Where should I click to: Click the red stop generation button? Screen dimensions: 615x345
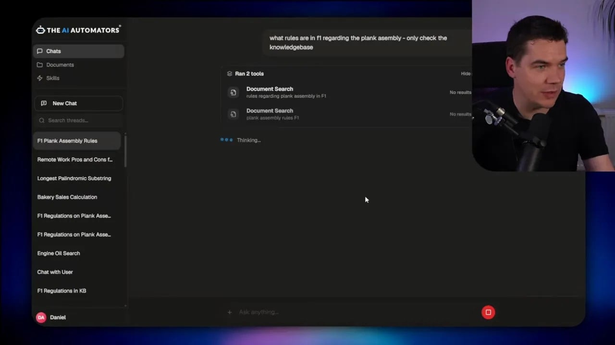(488, 312)
